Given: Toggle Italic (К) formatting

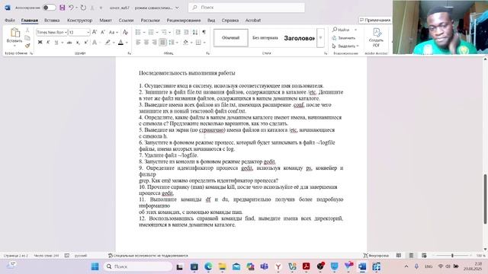Looking at the screenshot, I should [48, 43].
